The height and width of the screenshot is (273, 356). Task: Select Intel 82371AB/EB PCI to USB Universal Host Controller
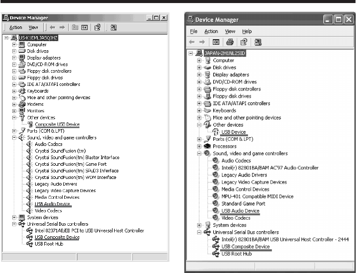[89, 231]
